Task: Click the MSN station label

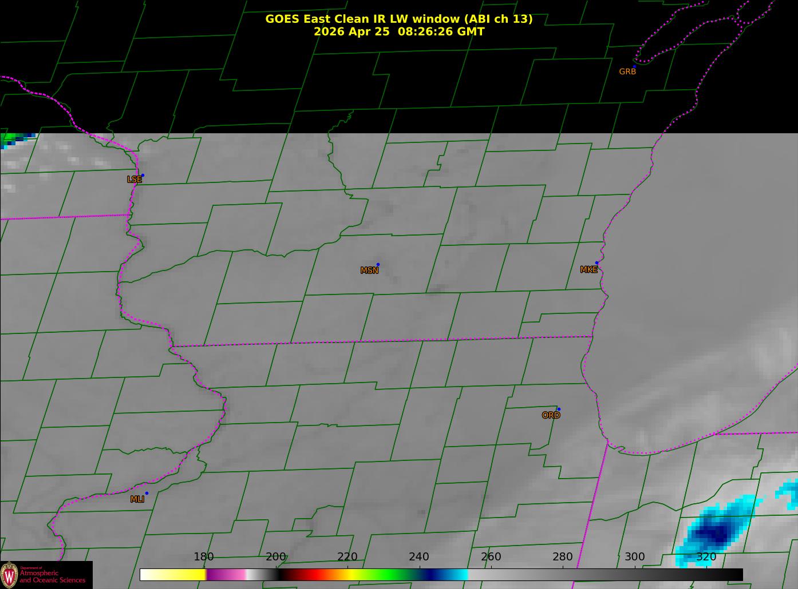Action: (369, 270)
